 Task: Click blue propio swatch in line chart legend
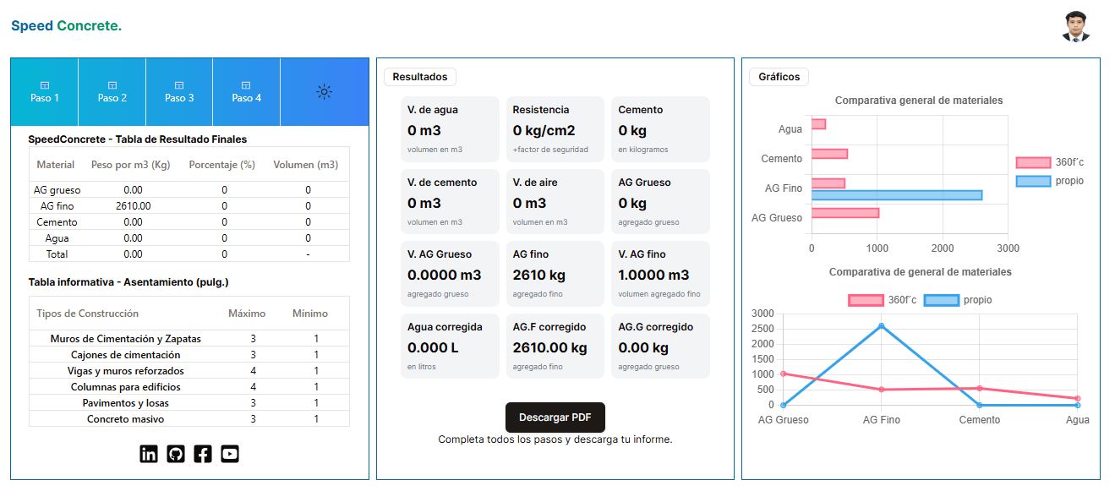941,300
